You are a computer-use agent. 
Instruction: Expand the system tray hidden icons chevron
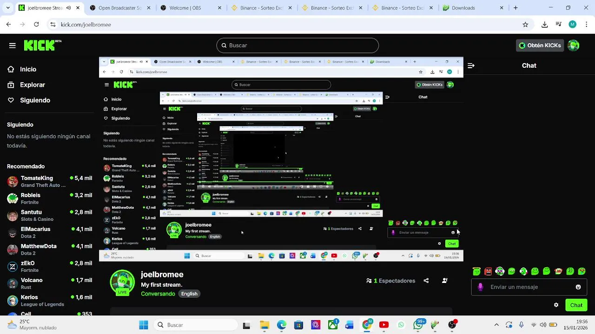click(x=496, y=325)
